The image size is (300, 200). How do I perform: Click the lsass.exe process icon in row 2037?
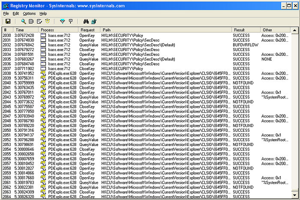(43, 68)
